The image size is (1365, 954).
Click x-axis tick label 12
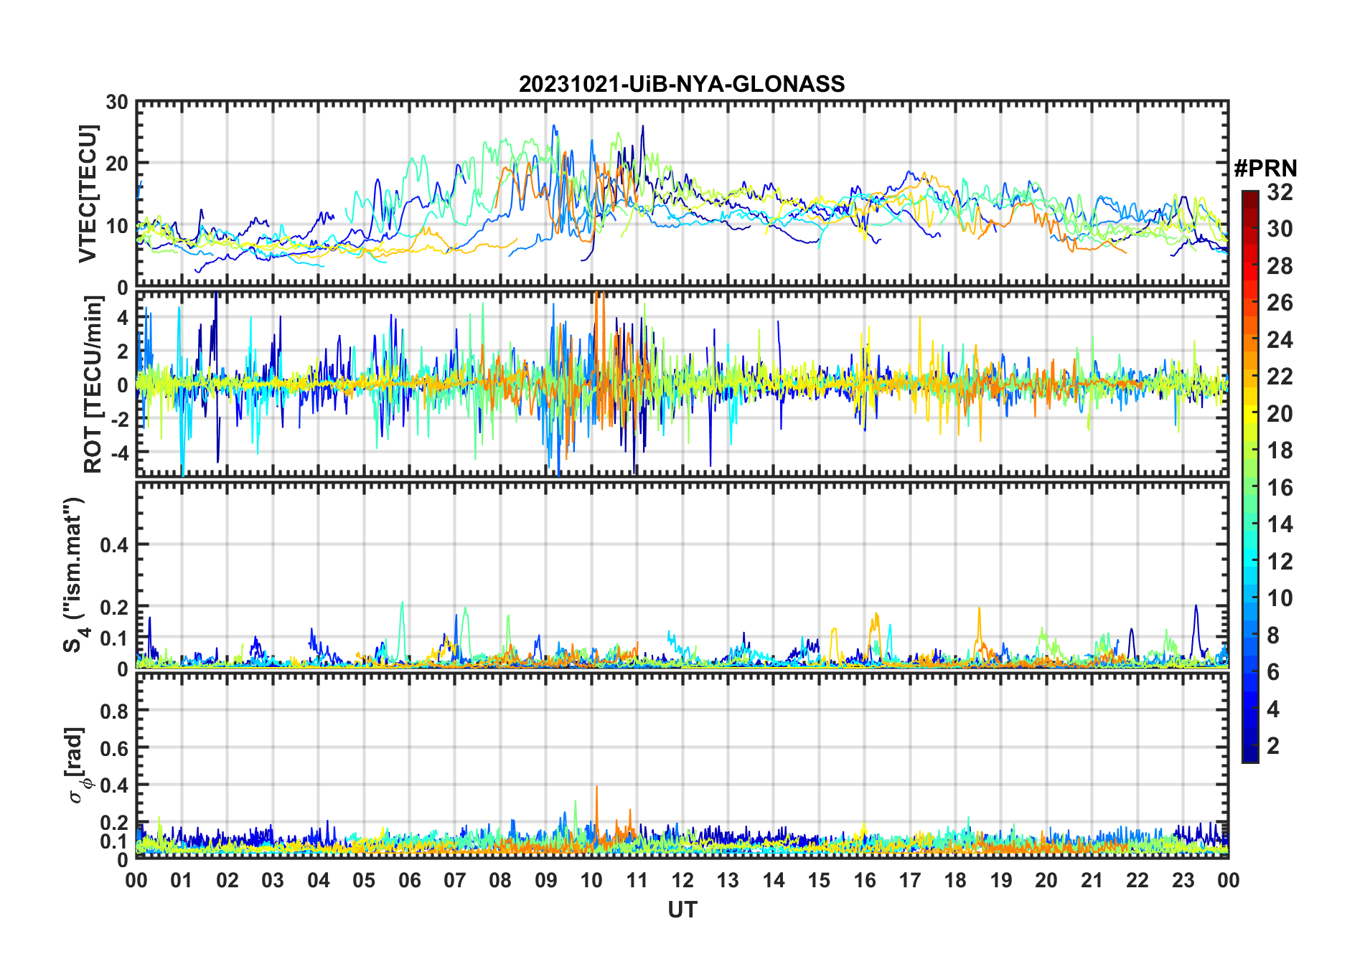(682, 880)
